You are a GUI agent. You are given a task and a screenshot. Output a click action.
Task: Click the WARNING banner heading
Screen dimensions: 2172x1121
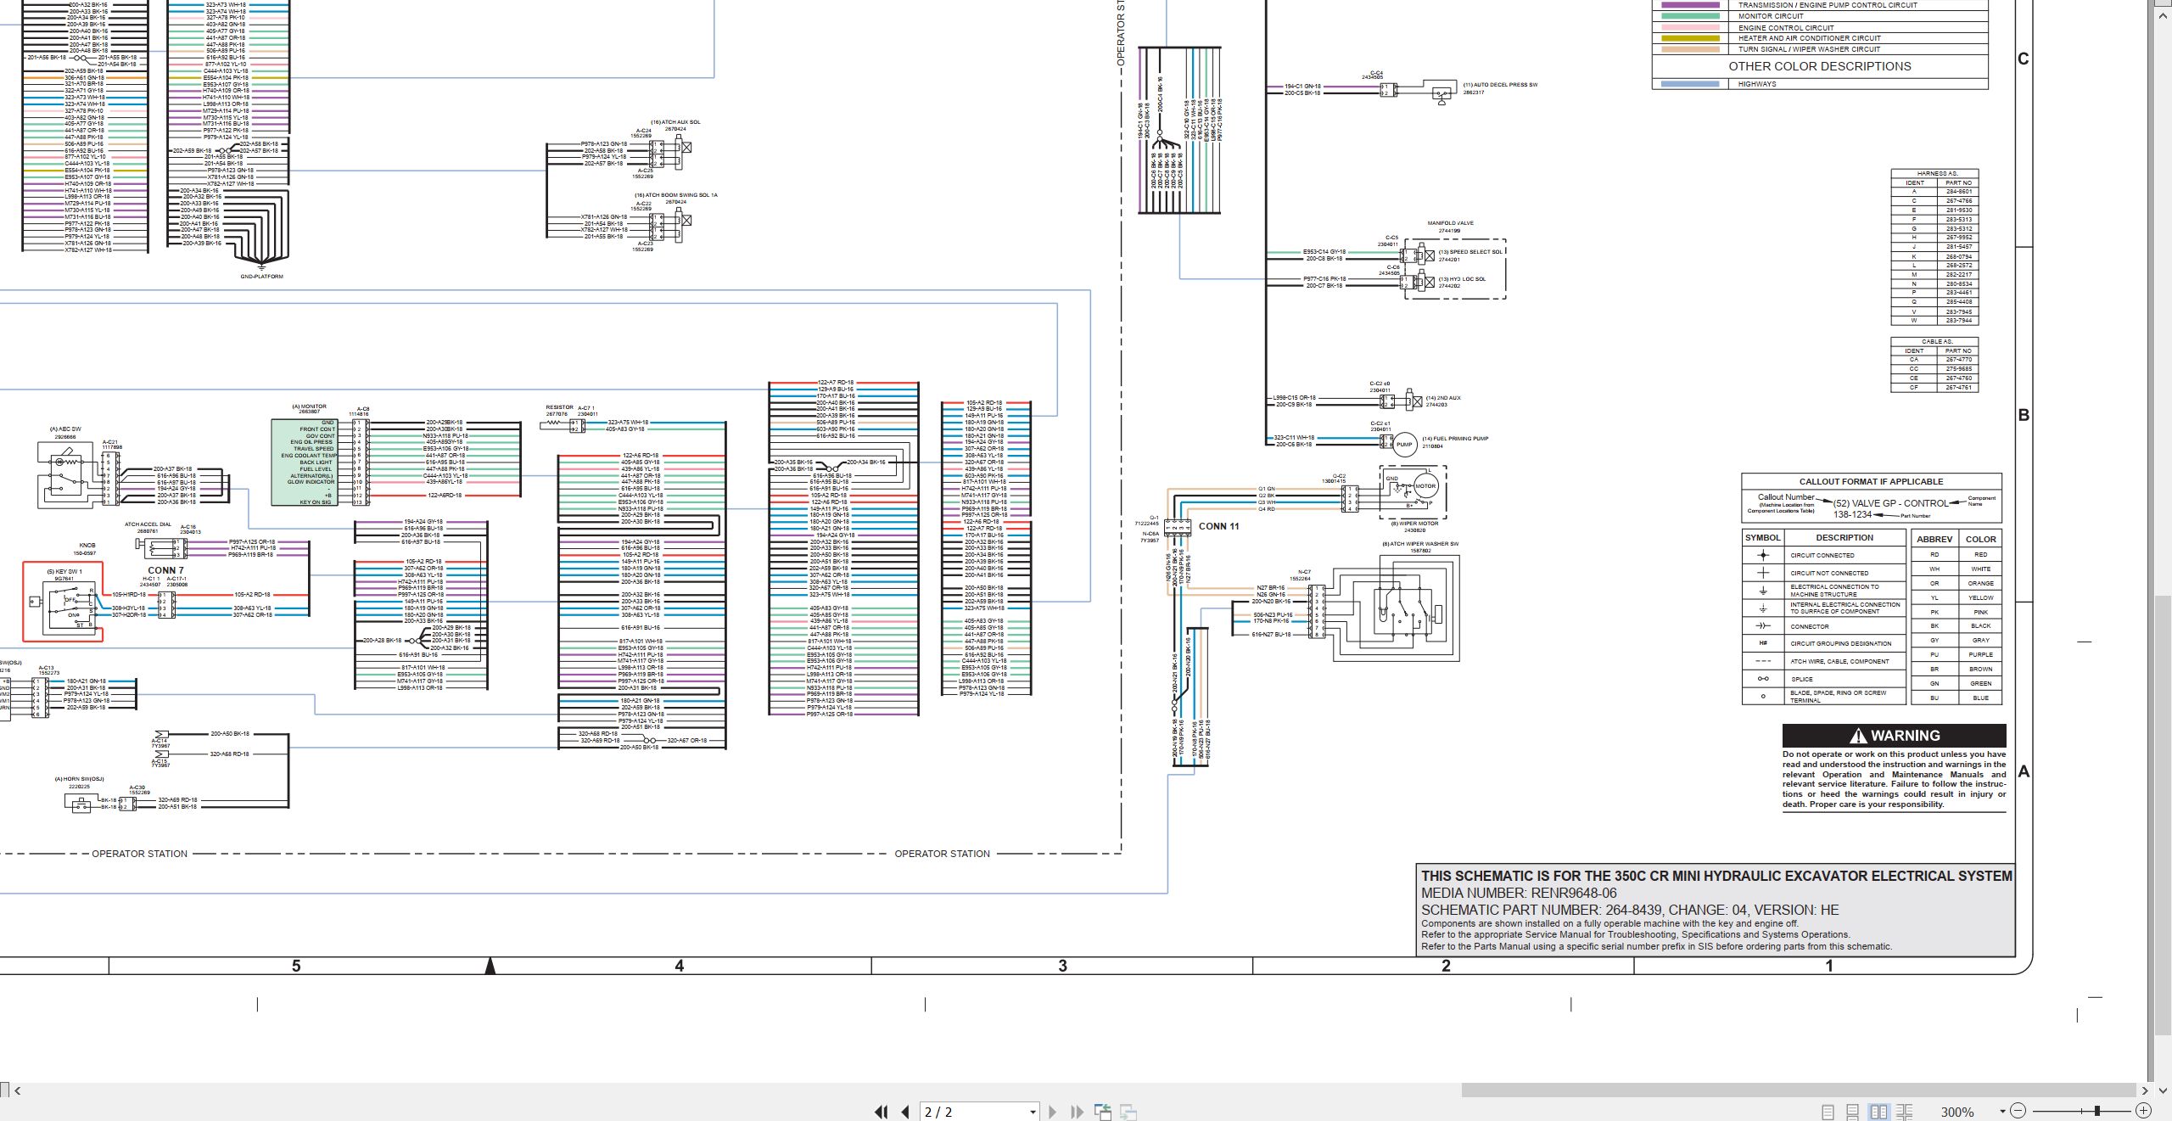(1894, 736)
